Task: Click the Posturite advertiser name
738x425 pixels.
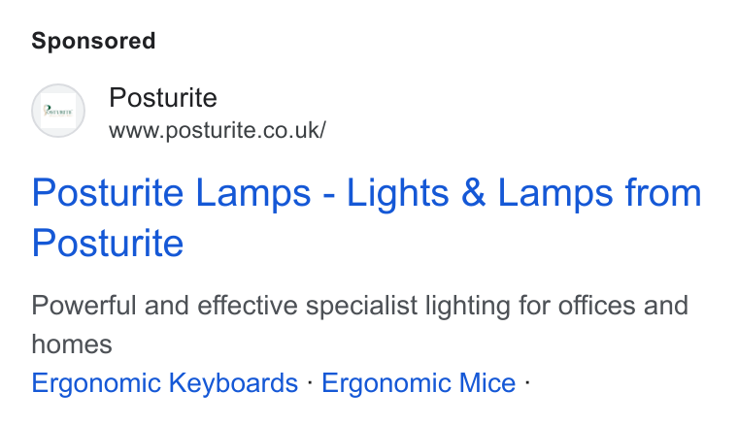Action: [163, 98]
